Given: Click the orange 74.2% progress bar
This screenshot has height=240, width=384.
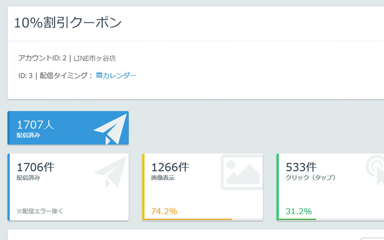Looking at the screenshot, I should click(188, 219).
